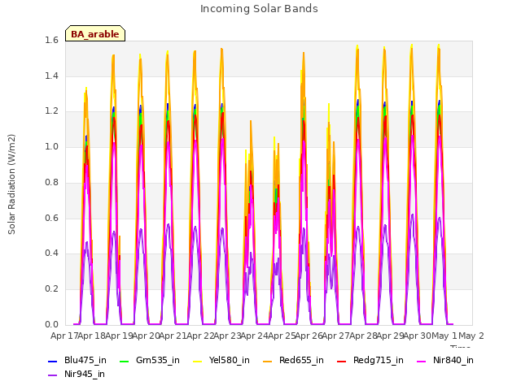Select the Blu475_in legend label

tap(85, 361)
